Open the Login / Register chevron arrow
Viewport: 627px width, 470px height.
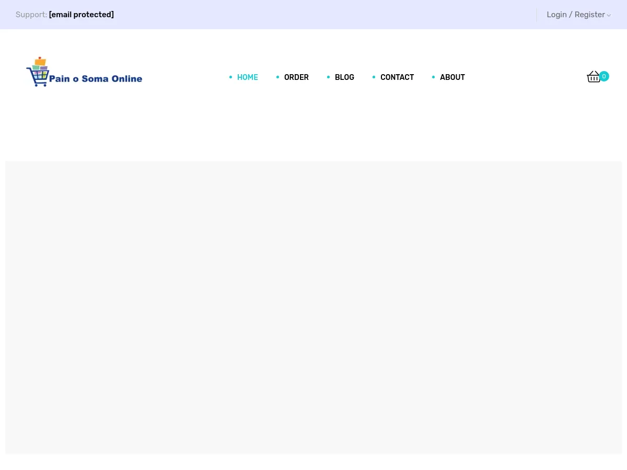pos(609,15)
